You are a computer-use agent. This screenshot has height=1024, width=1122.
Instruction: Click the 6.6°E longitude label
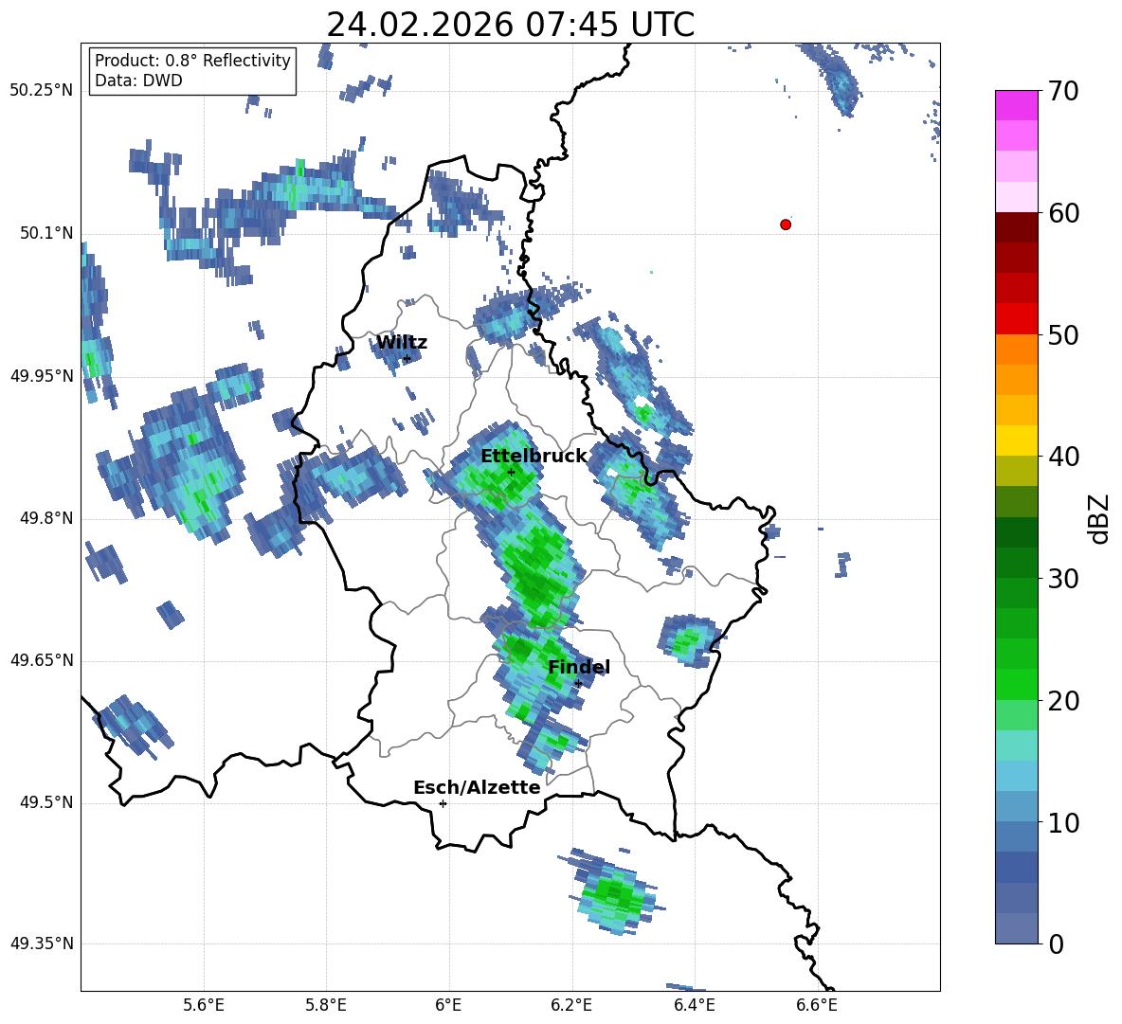pos(817,1005)
